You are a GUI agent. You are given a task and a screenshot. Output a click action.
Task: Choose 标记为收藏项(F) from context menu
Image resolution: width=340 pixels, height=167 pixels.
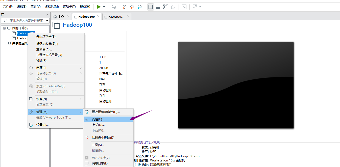point(56,44)
